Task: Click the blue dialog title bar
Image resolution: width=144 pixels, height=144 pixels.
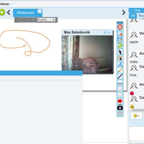Action: (41, 73)
